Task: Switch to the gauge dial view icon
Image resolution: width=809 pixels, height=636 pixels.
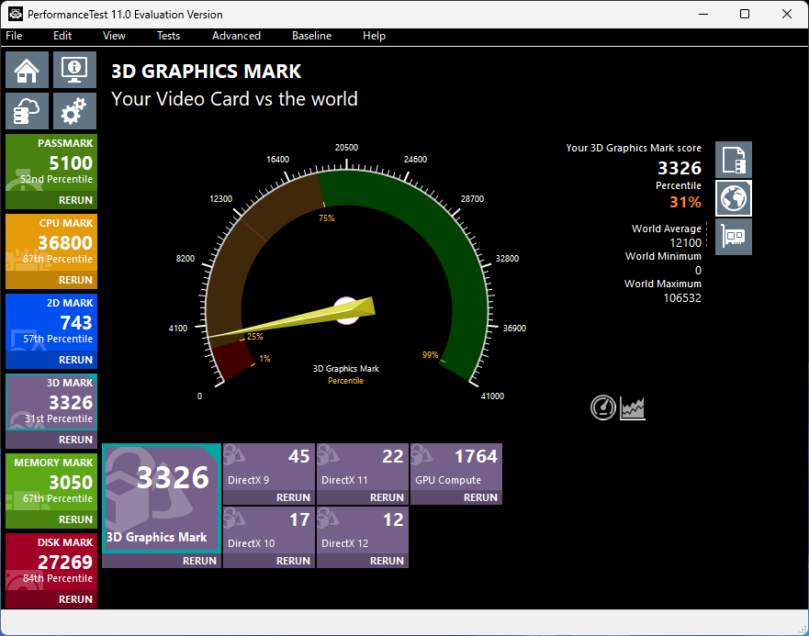Action: coord(603,407)
